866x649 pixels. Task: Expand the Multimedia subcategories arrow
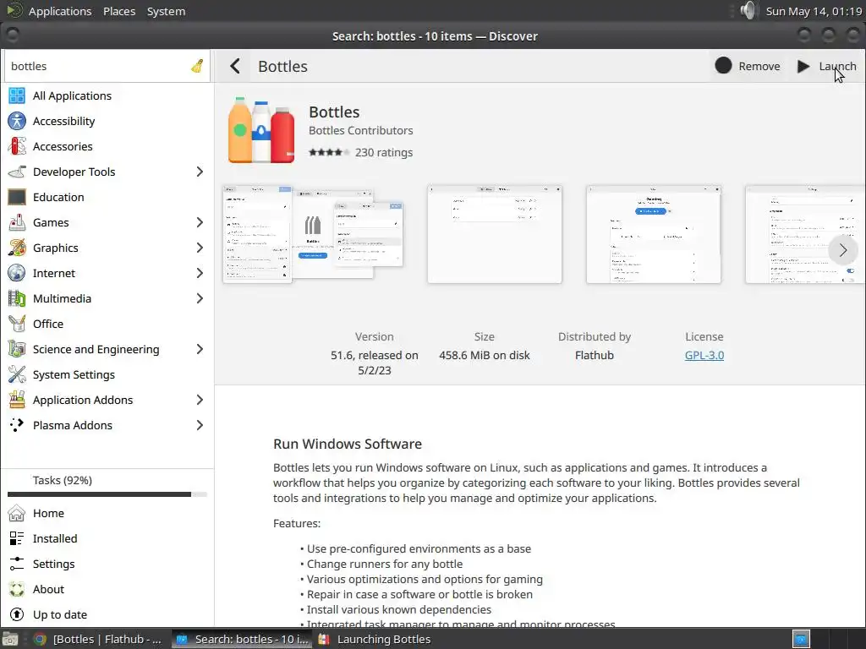(x=200, y=298)
